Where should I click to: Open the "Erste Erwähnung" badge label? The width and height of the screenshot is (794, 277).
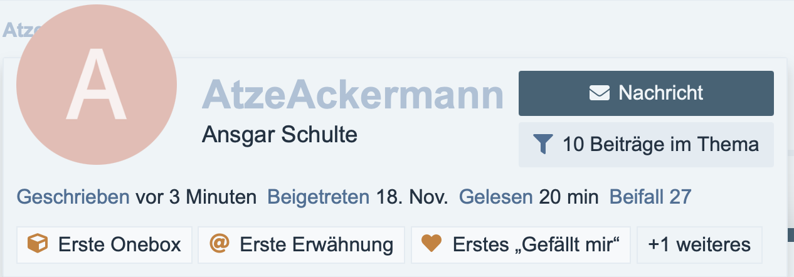click(x=317, y=244)
